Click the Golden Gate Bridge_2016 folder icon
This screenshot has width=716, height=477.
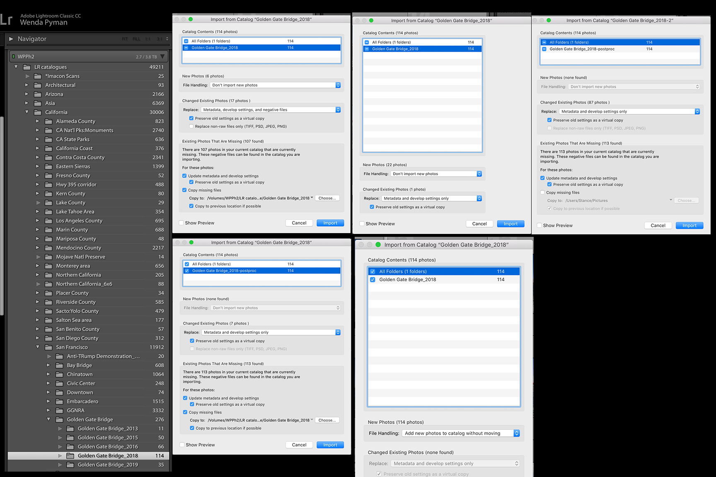(x=70, y=447)
